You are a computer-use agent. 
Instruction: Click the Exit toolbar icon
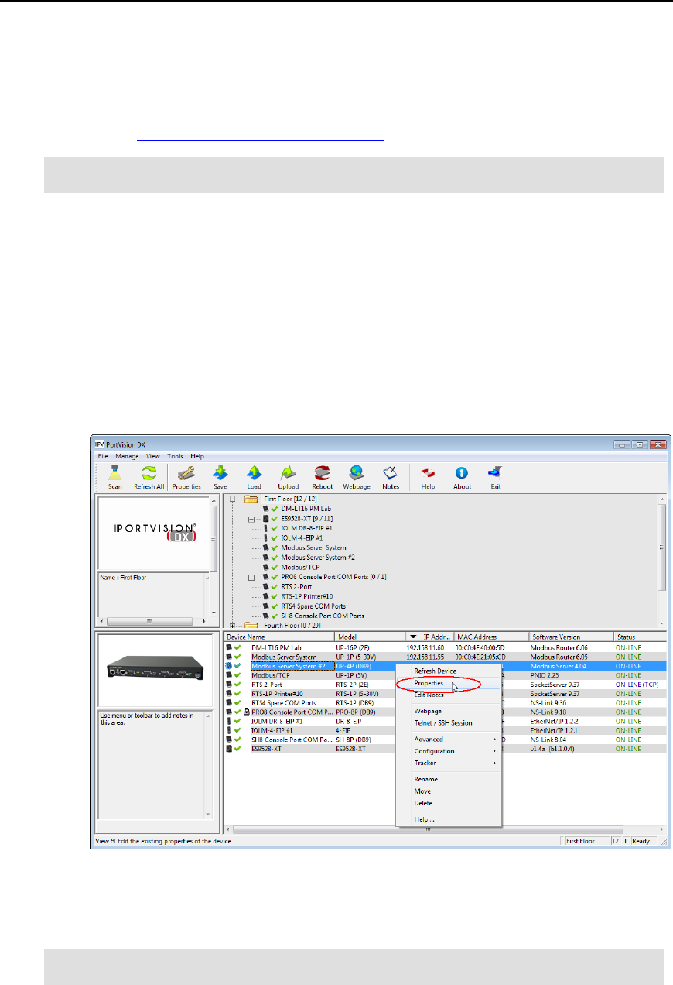pyautogui.click(x=495, y=477)
